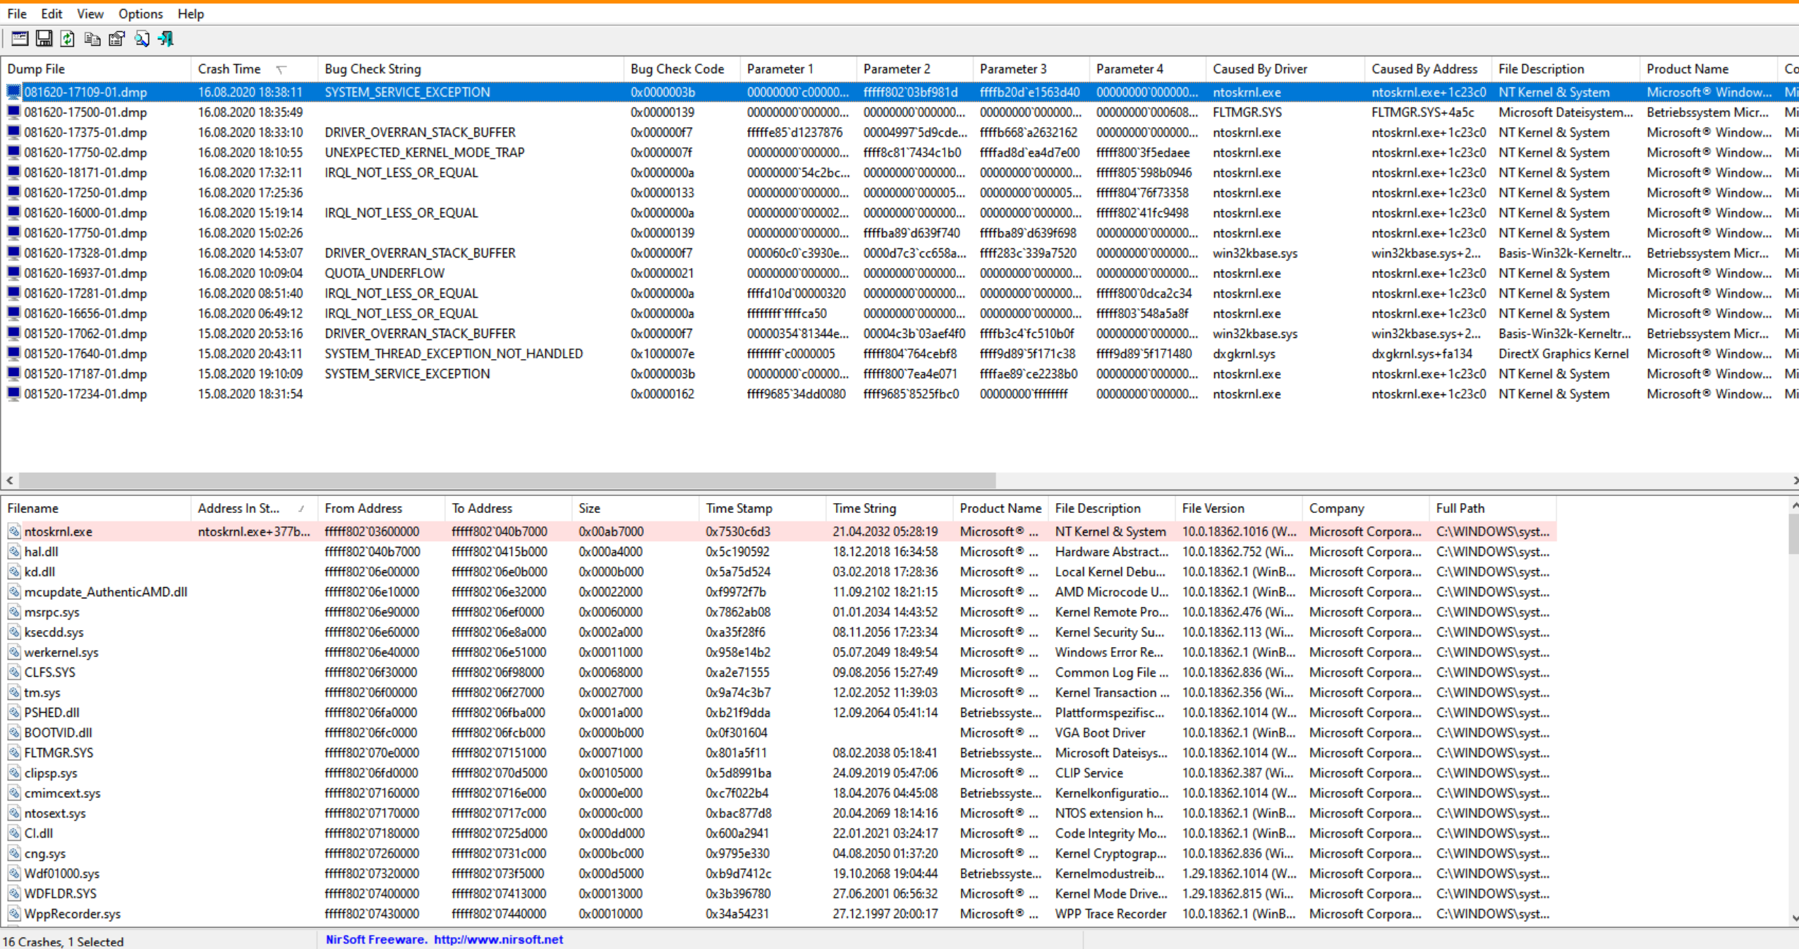Open the Options menu
The height and width of the screenshot is (949, 1799).
pyautogui.click(x=140, y=14)
